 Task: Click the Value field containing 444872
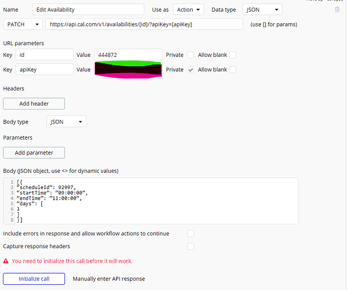(128, 55)
